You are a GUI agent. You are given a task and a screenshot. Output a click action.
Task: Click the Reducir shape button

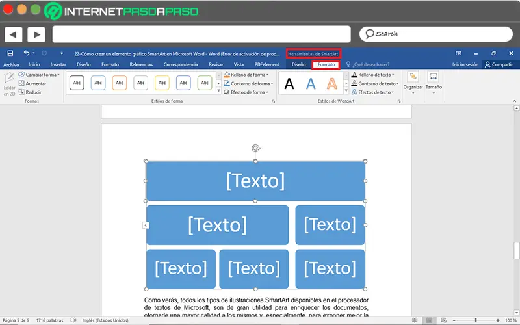(x=30, y=92)
